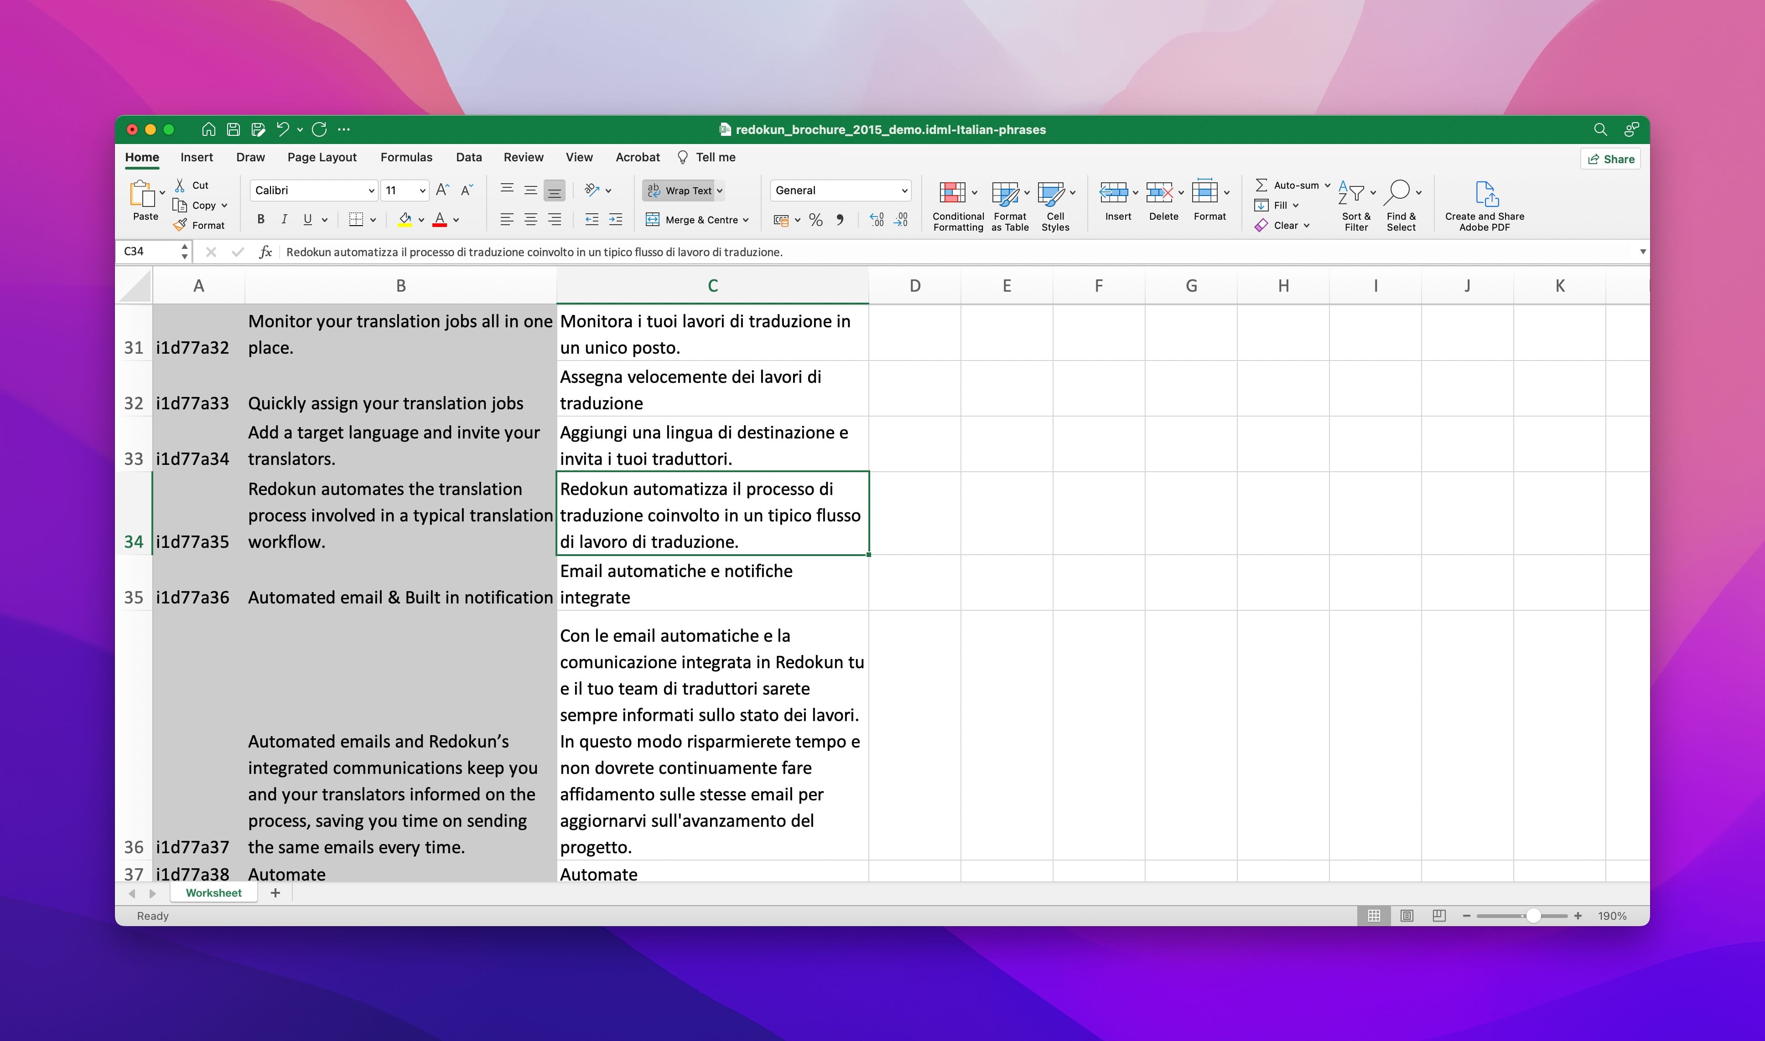Adjust the zoom slider
The height and width of the screenshot is (1041, 1765).
click(1534, 916)
